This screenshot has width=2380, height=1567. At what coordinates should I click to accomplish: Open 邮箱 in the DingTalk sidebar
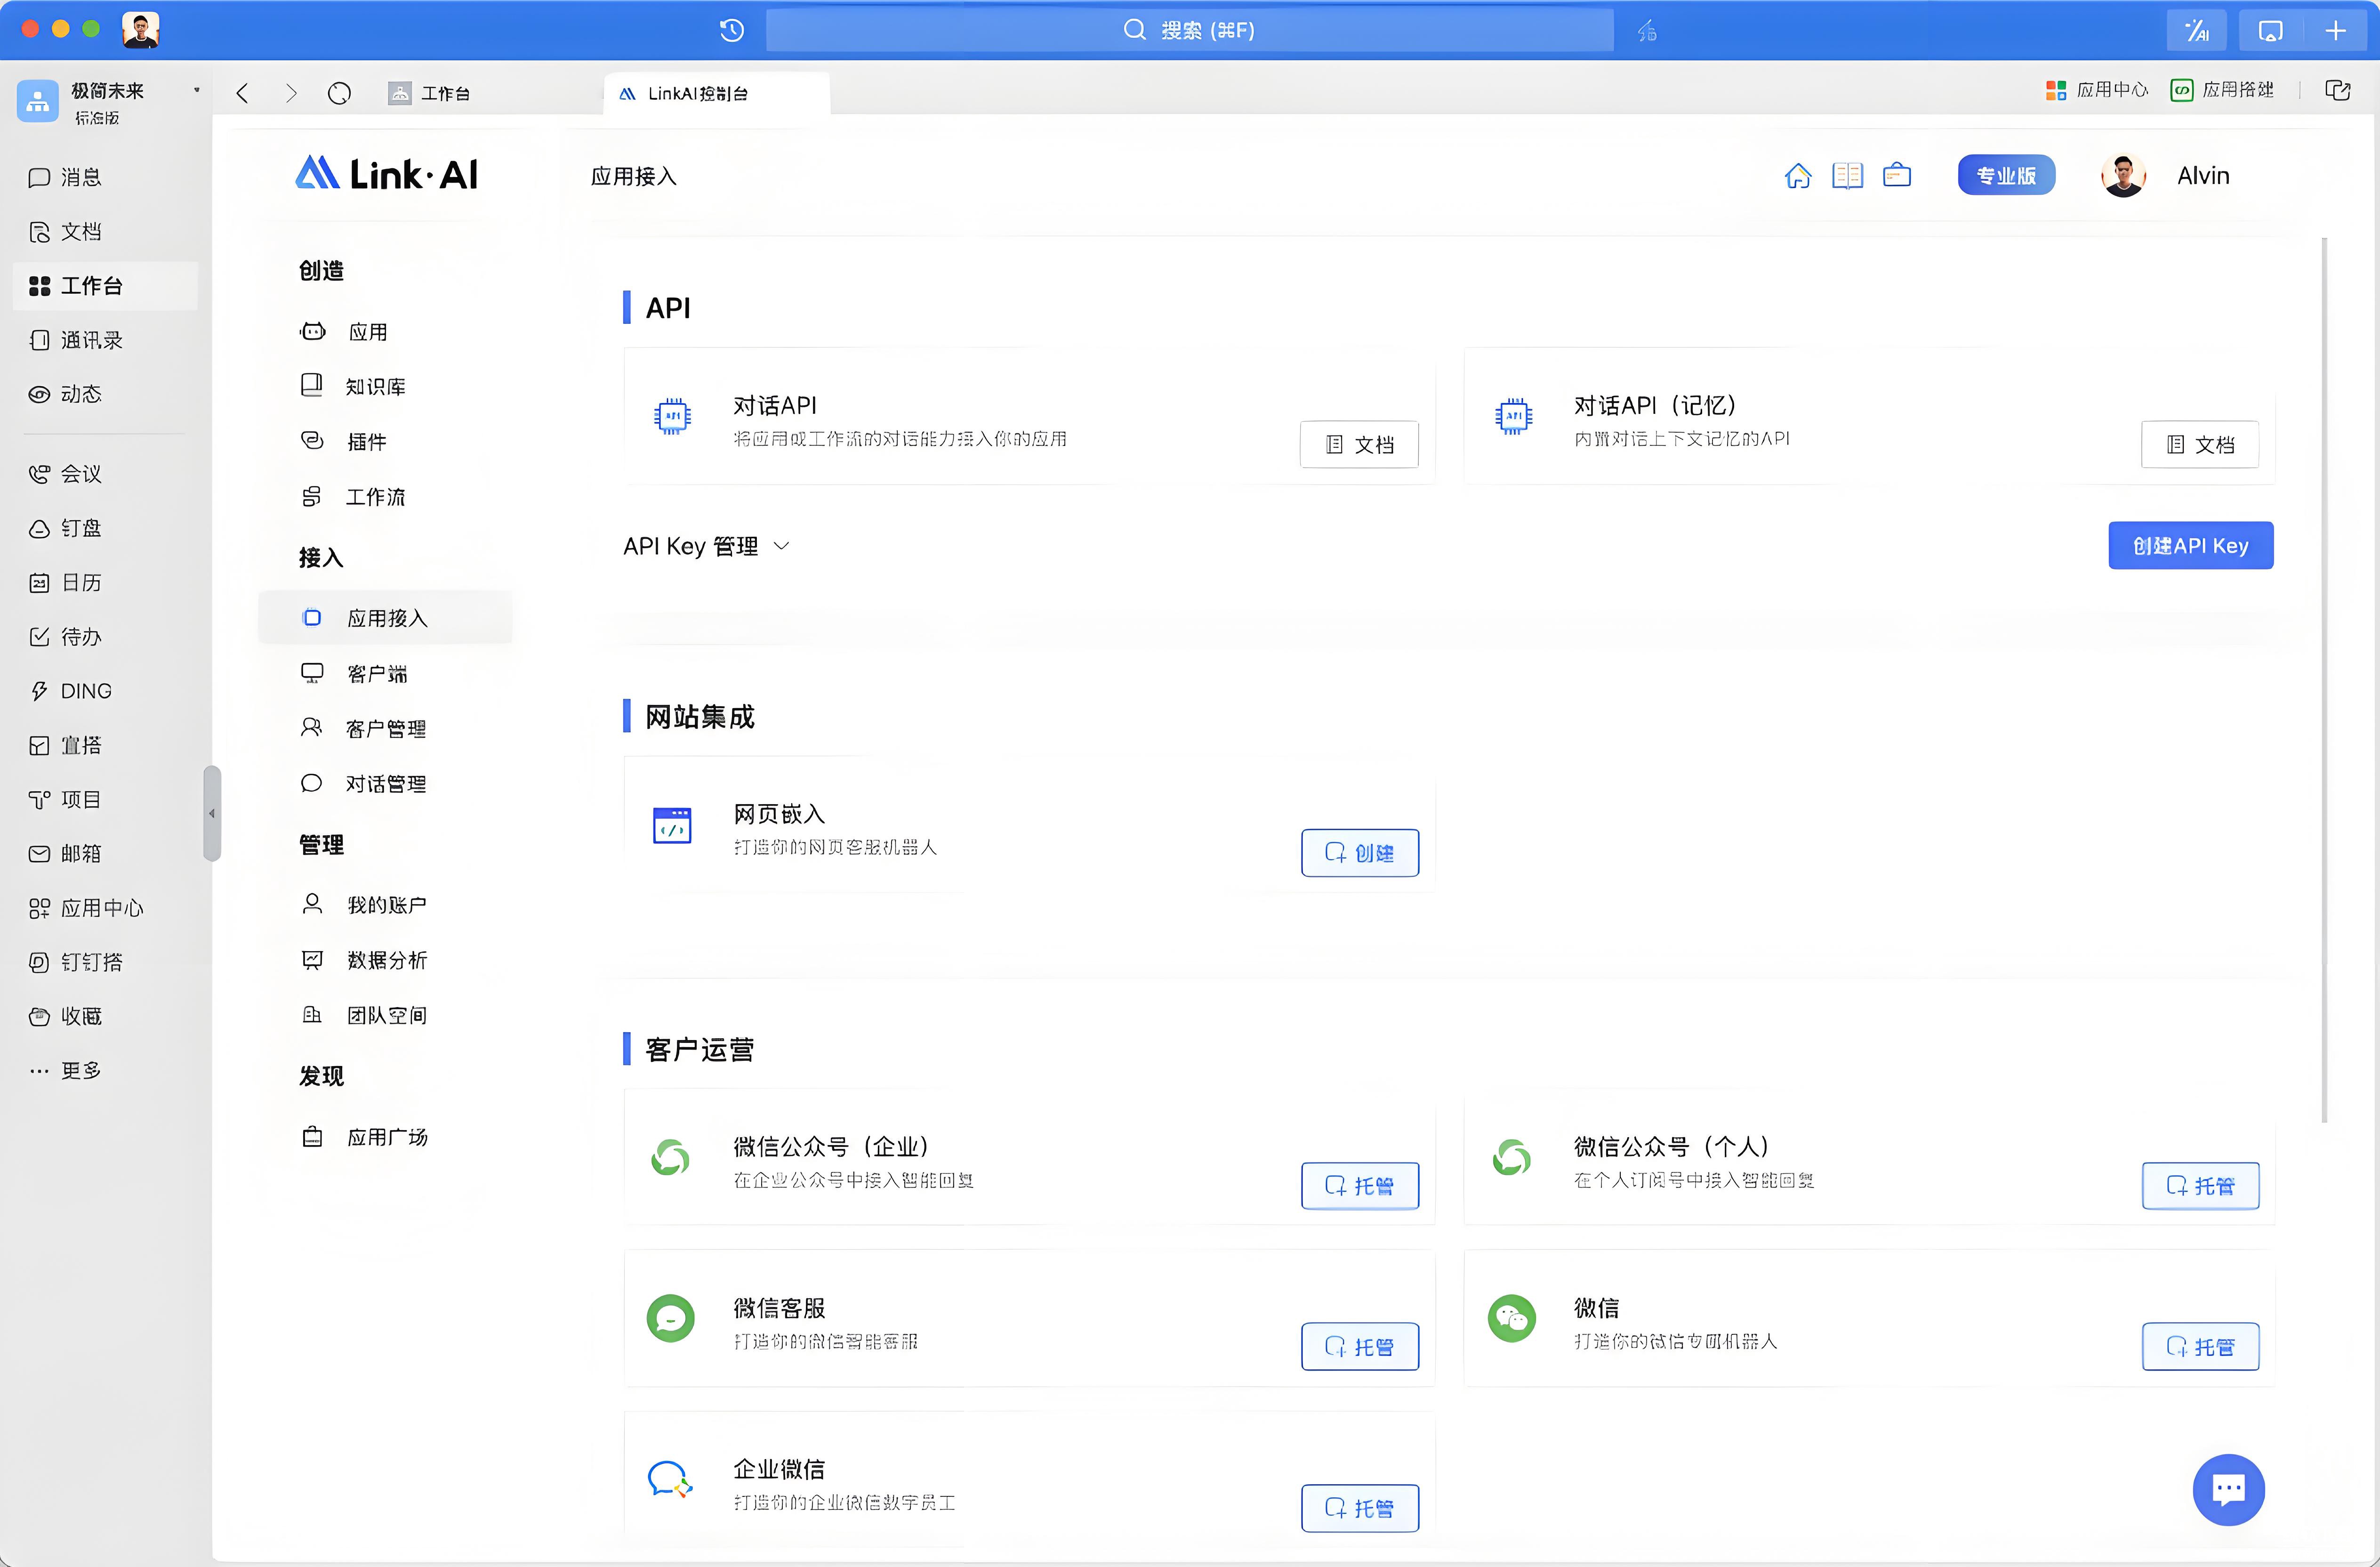pyautogui.click(x=65, y=854)
